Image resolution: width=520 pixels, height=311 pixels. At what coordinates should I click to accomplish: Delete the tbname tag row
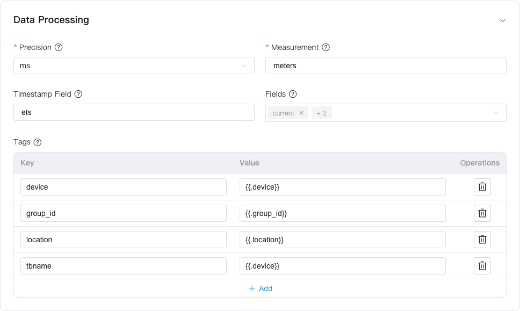pyautogui.click(x=482, y=266)
